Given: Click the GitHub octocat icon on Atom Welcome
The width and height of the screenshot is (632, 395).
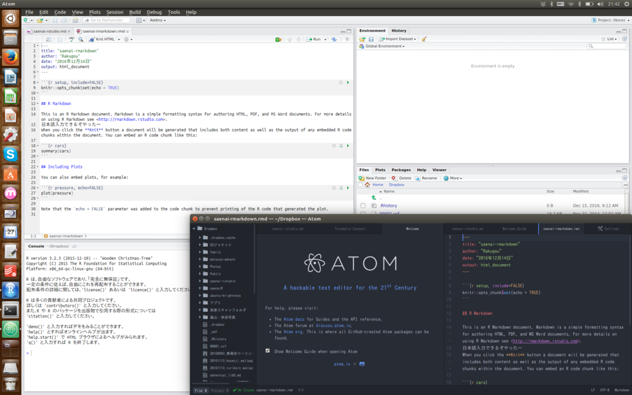Looking at the screenshot, I should pyautogui.click(x=362, y=364).
